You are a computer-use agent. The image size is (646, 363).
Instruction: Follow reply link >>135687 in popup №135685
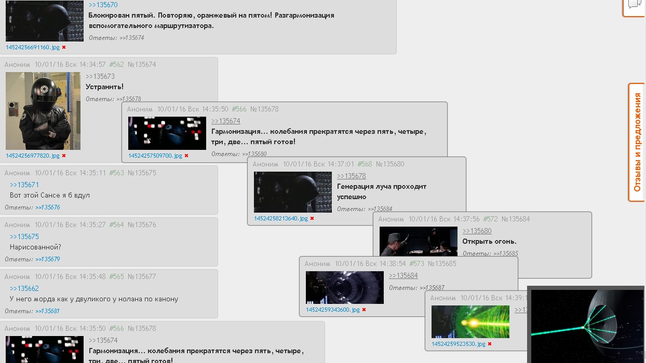pyautogui.click(x=432, y=288)
